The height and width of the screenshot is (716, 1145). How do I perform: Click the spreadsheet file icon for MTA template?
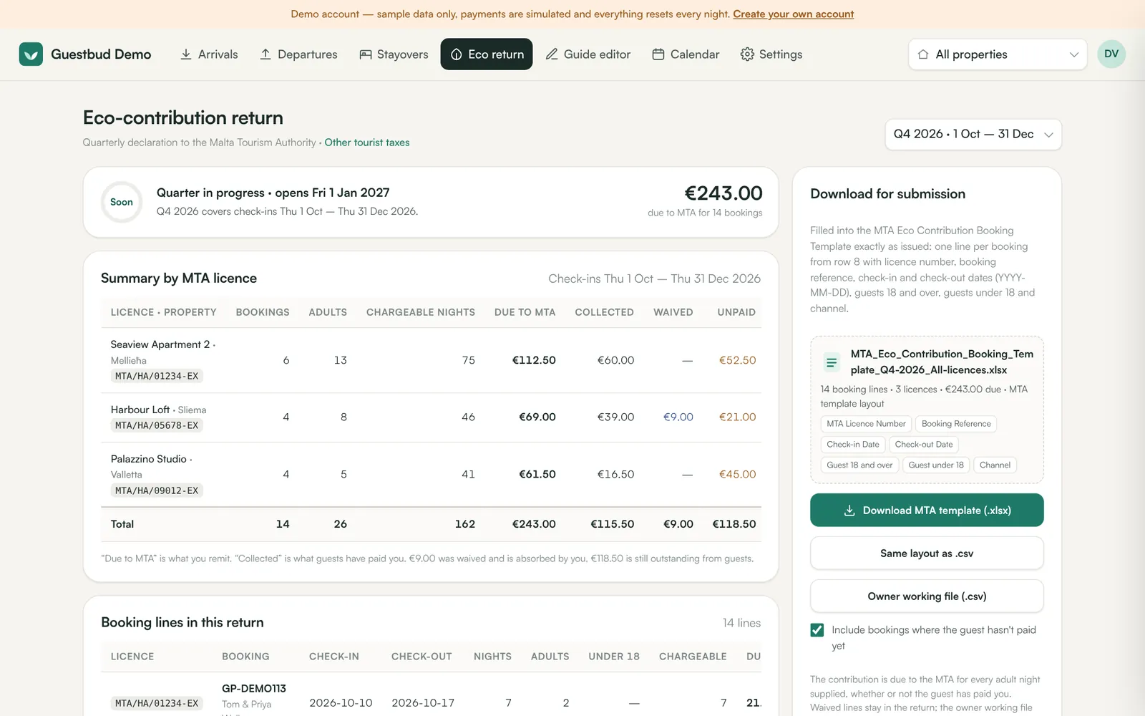tap(832, 362)
